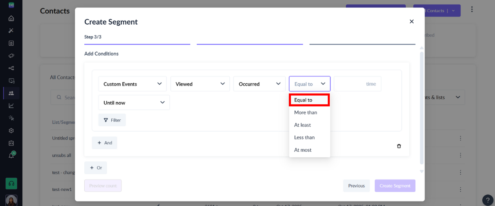Click the contacts search box
Screen dimensions: 495x206
coord(63,97)
